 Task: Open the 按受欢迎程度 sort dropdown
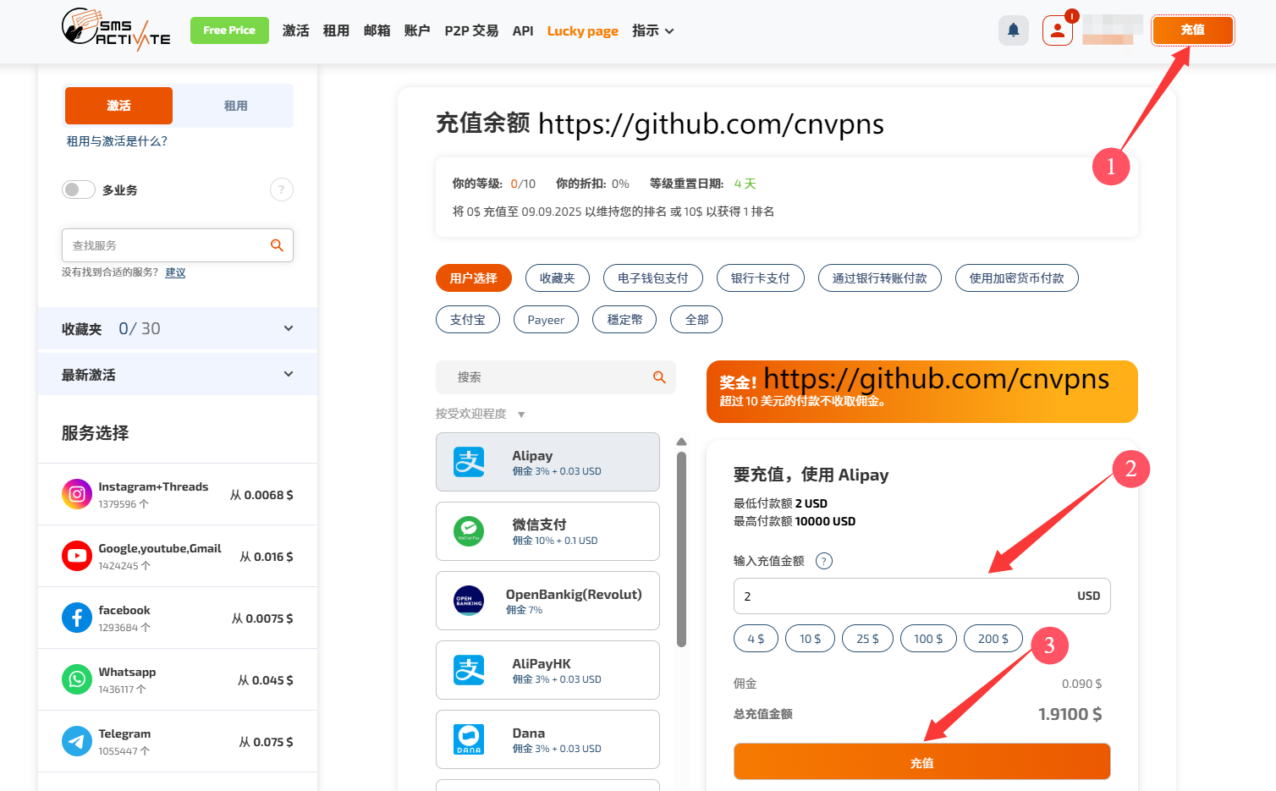click(481, 414)
